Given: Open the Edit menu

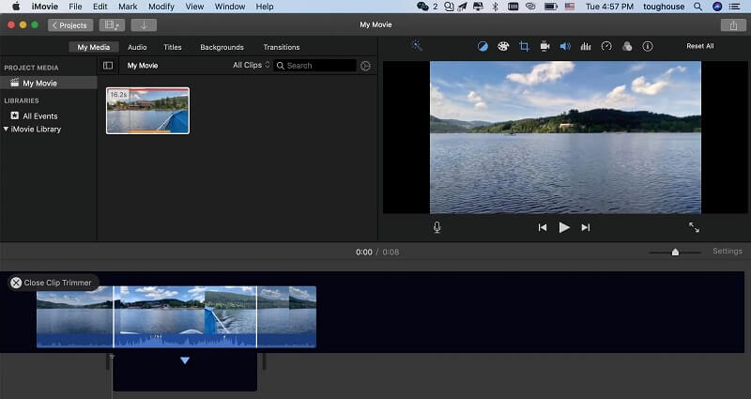Looking at the screenshot, I should 100,7.
